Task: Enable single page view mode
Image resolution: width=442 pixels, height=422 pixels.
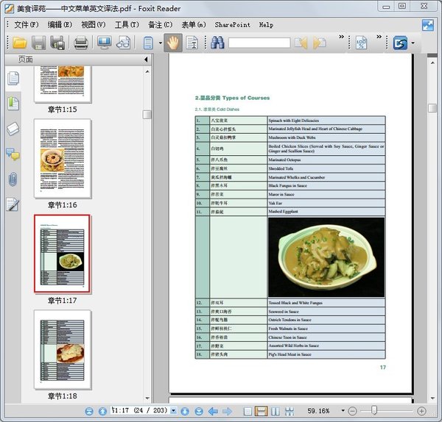Action: point(248,411)
